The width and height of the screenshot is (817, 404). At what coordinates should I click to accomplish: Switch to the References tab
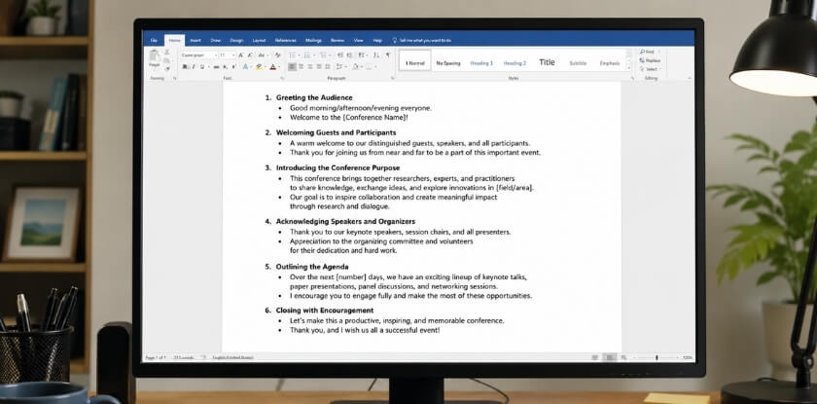[x=286, y=40]
